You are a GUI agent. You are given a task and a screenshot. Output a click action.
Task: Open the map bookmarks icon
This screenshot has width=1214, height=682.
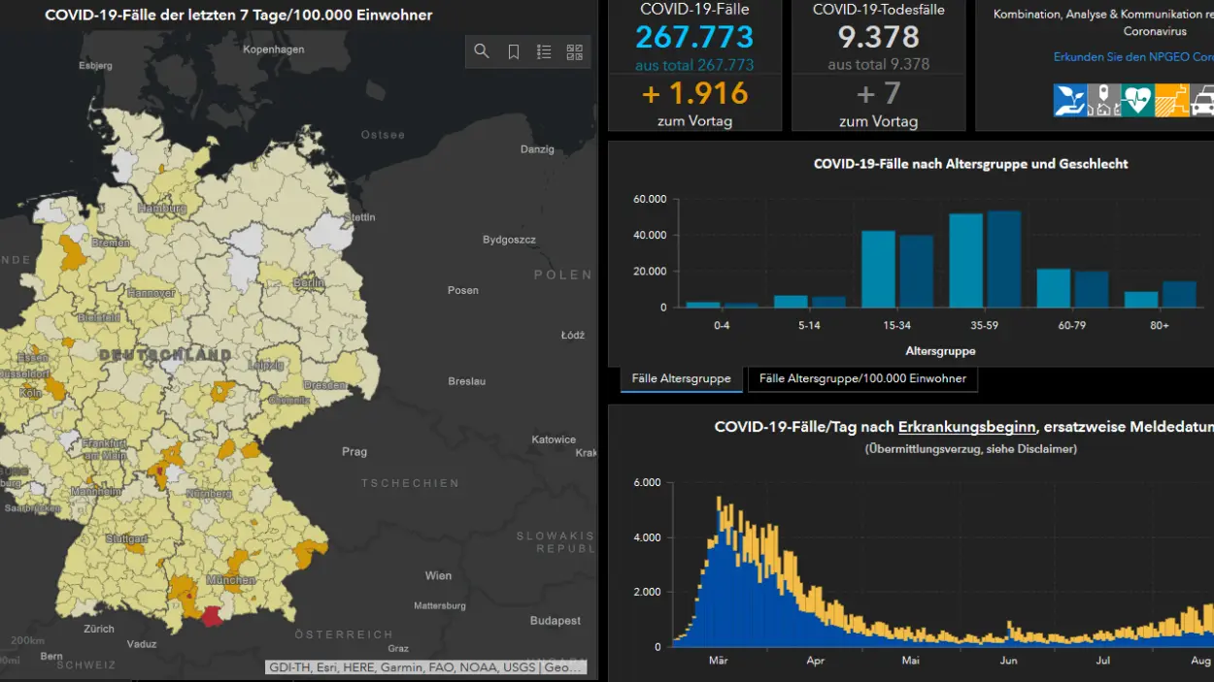(x=514, y=51)
